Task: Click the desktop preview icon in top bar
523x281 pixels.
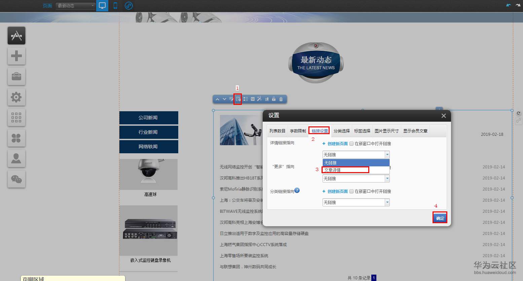Action: tap(102, 5)
